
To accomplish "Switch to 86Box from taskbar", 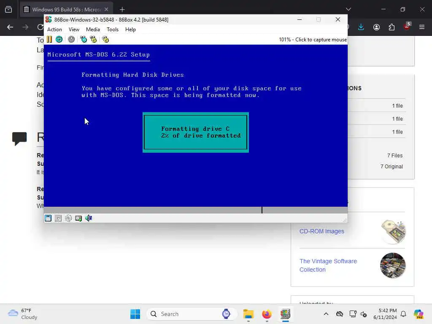I will click(286, 314).
